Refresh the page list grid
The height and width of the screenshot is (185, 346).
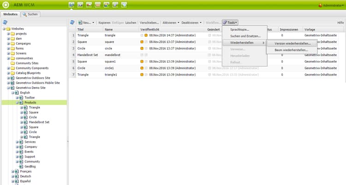(x=72, y=23)
